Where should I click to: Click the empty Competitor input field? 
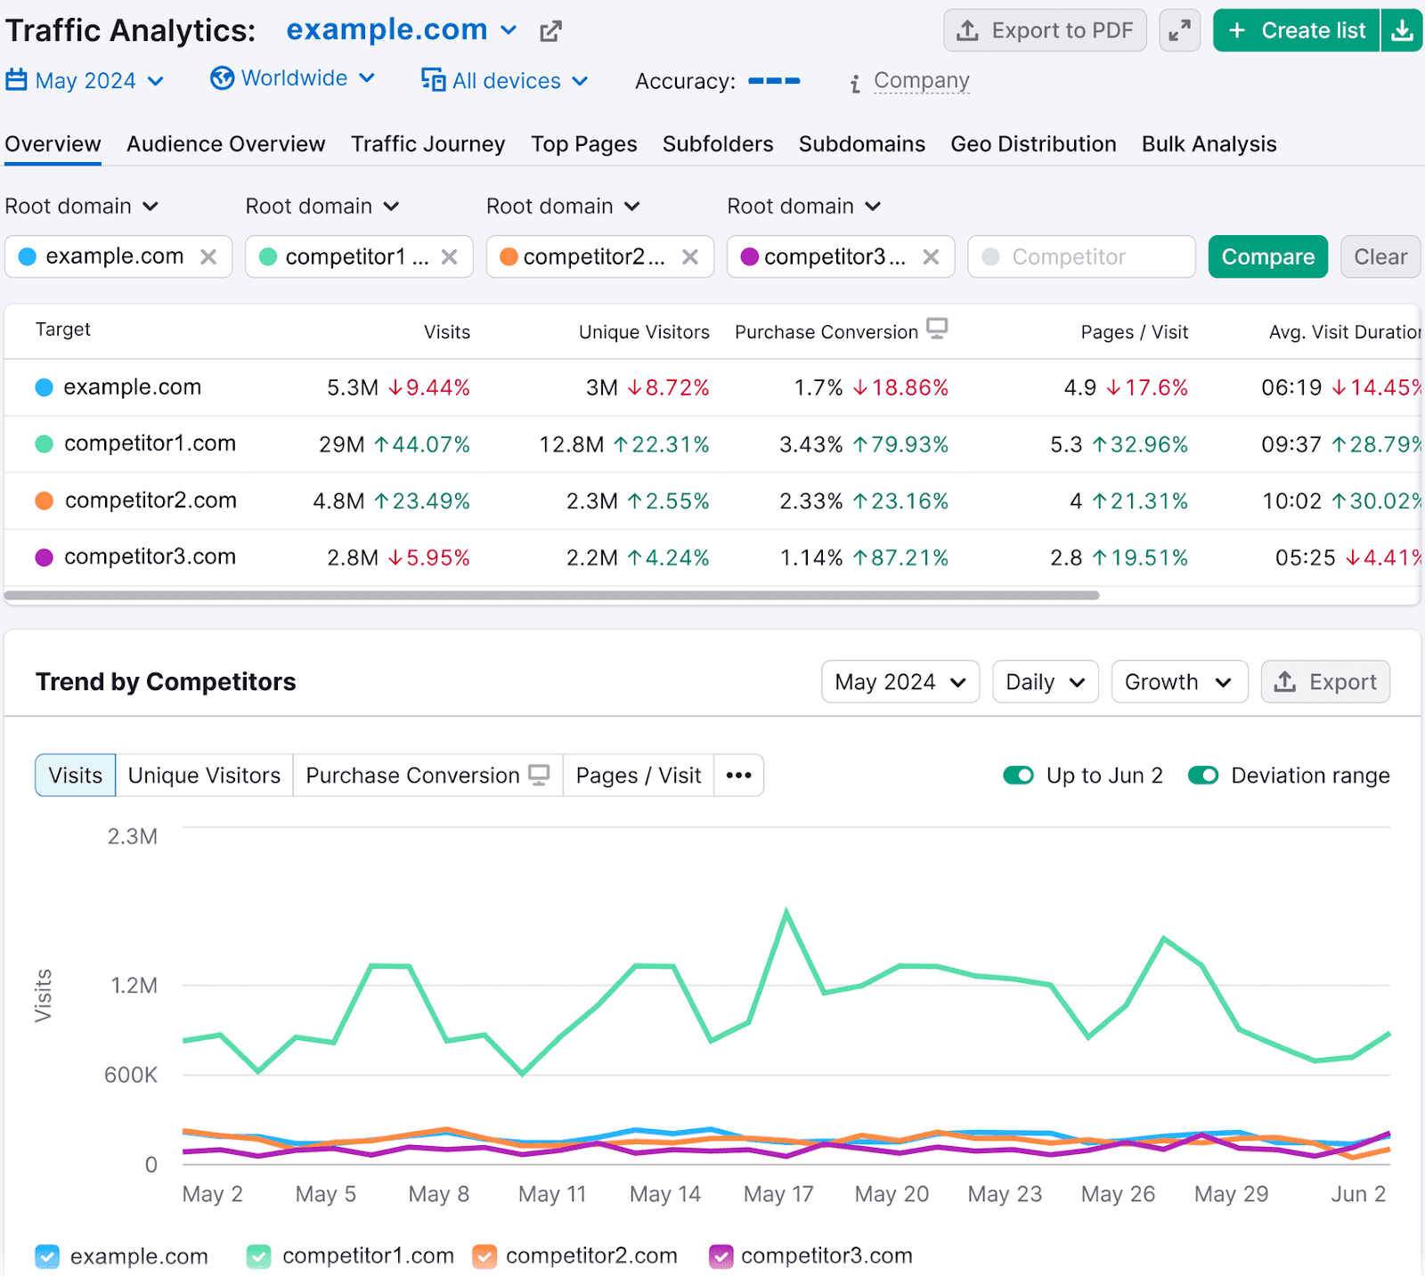[1080, 256]
